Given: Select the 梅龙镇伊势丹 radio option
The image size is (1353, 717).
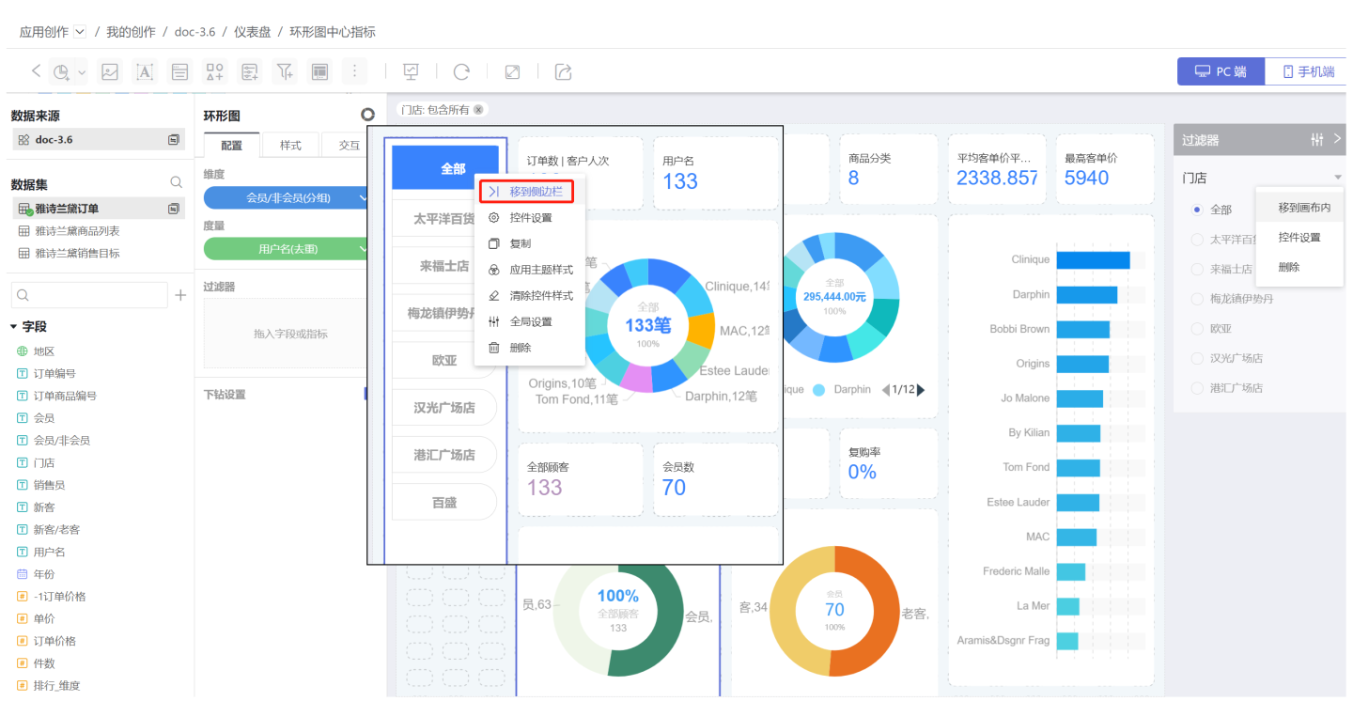Looking at the screenshot, I should pyautogui.click(x=1197, y=299).
